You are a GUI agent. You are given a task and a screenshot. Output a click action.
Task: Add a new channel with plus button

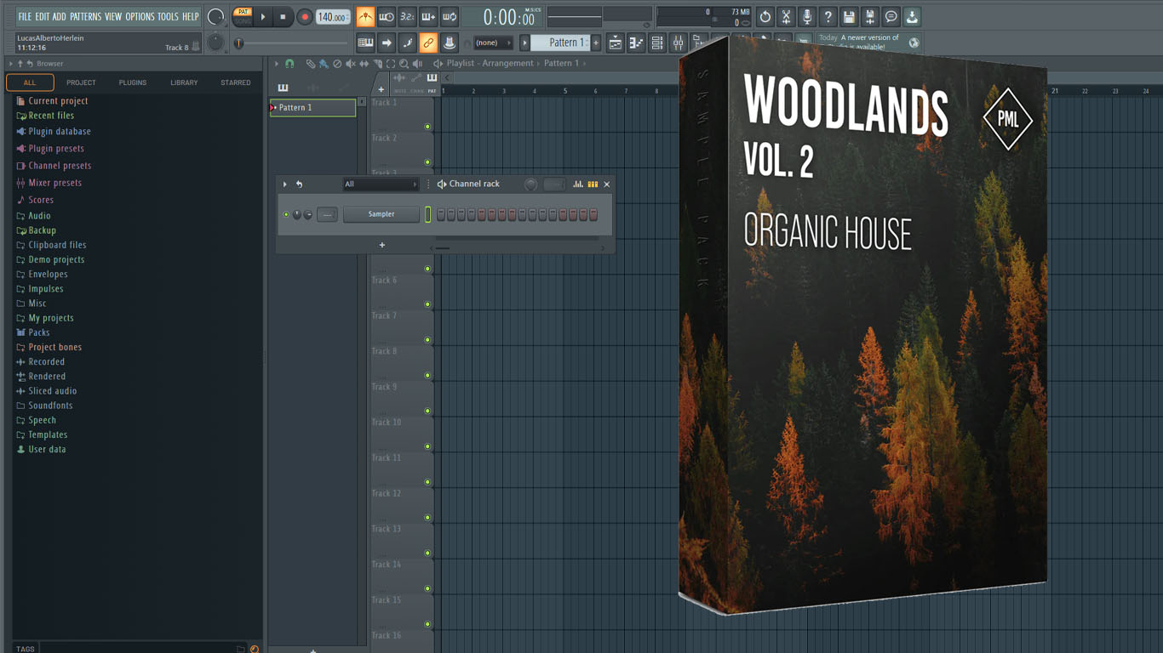tap(382, 245)
